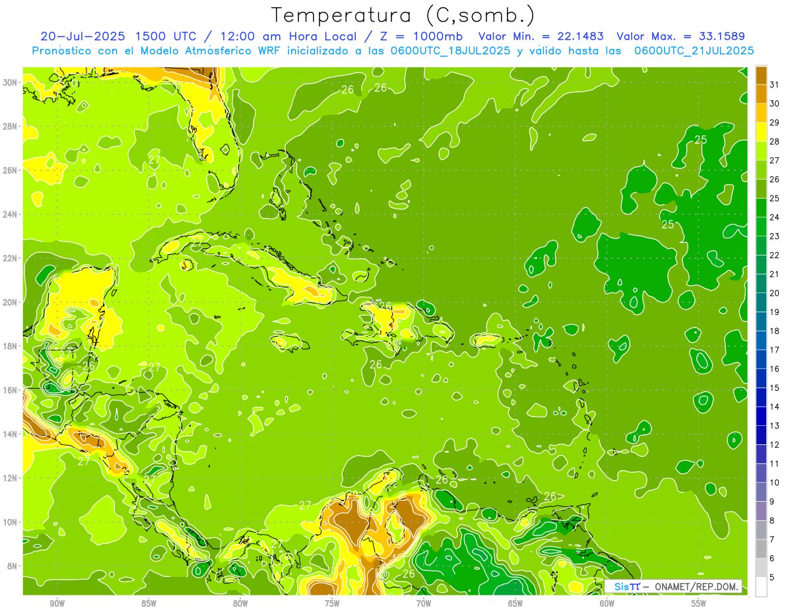Screen dimensions: 792x612
Task: Click the 65W longitude axis label
Action: [515, 603]
